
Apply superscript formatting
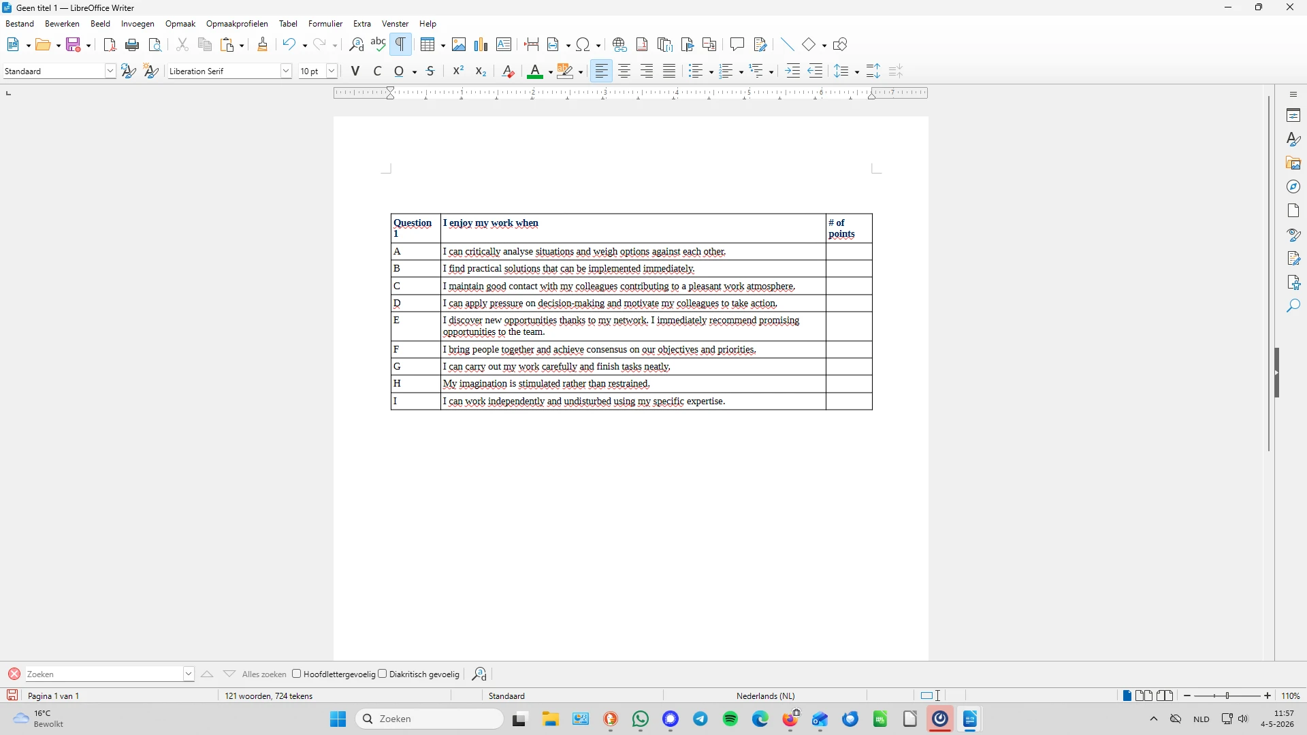point(459,71)
